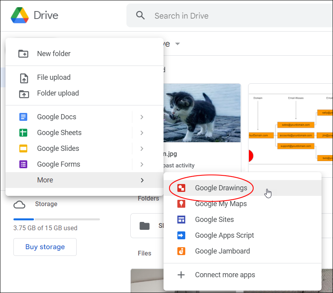333x293 pixels.
Task: Expand the Google Slides submenu arrow
Action: tap(142, 148)
